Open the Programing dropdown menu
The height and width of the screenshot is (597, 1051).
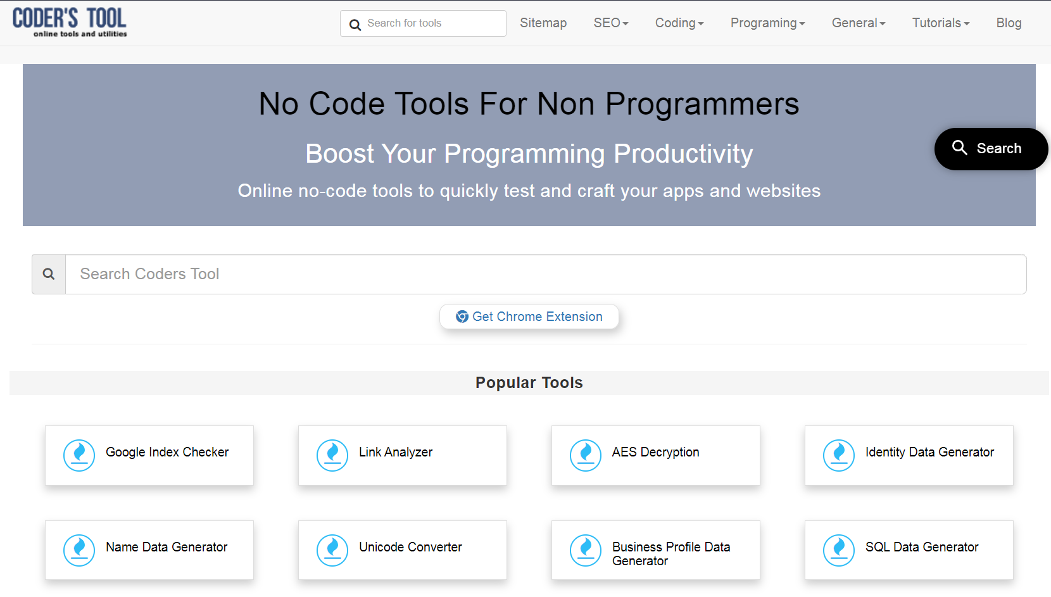tap(767, 23)
